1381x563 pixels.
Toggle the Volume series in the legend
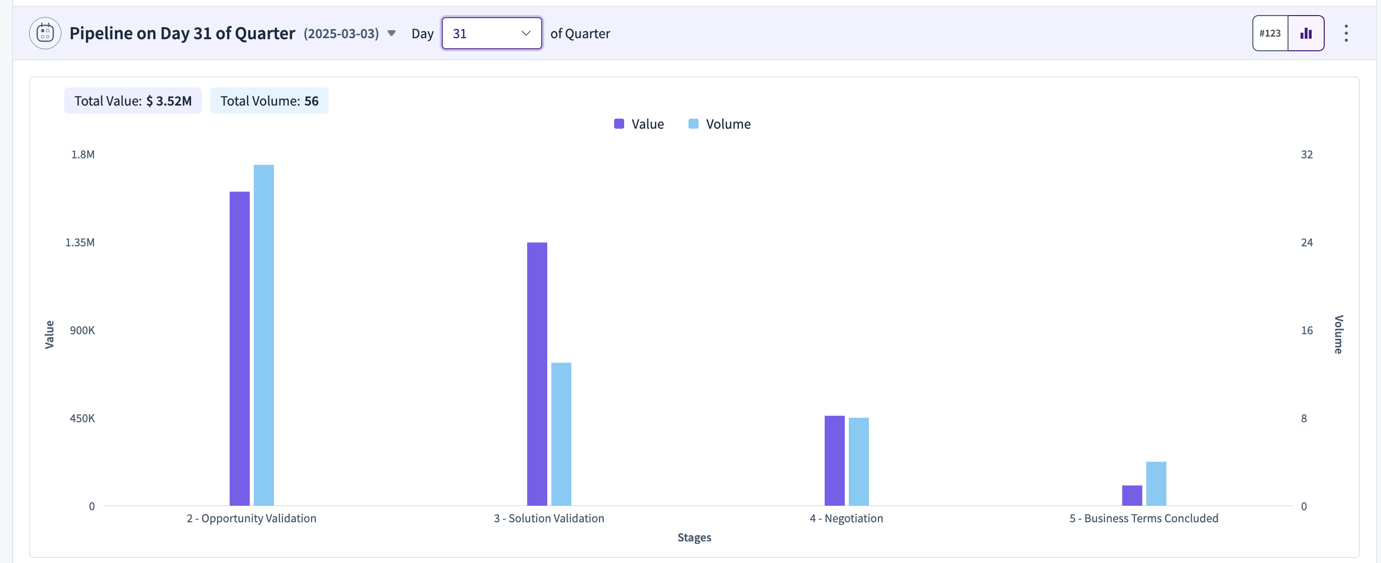[x=720, y=124]
